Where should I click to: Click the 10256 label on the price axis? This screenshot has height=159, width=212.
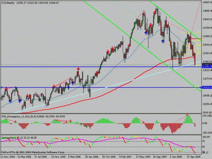click(x=207, y=104)
